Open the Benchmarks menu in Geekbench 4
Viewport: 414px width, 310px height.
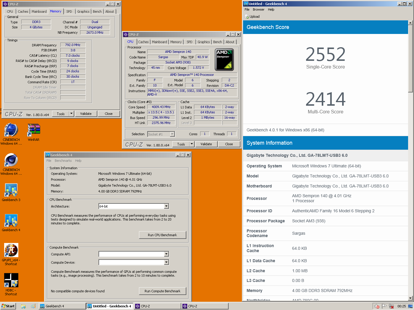click(63, 161)
